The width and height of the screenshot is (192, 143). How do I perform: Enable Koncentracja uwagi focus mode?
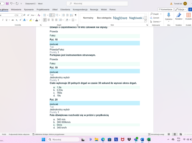156,134
